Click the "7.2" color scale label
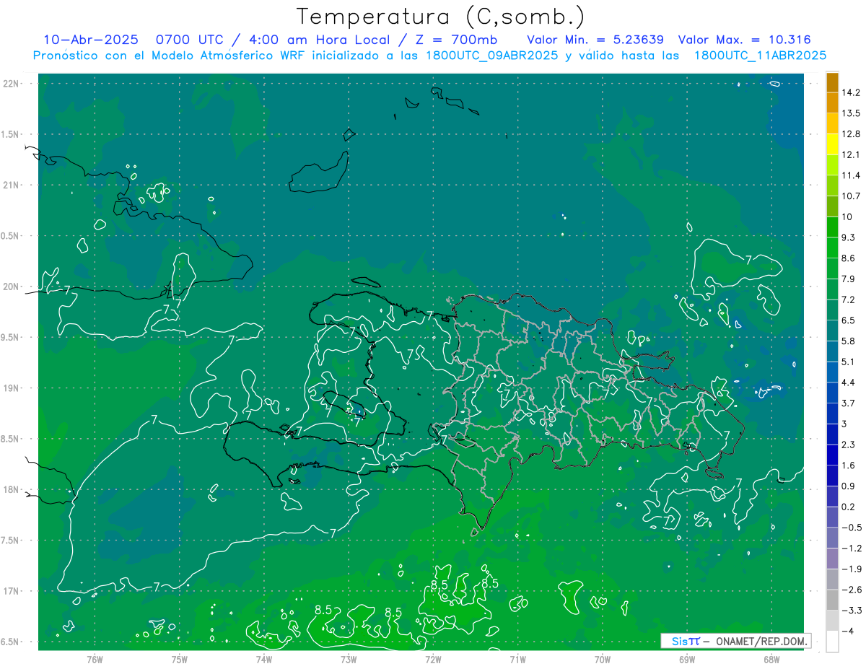This screenshot has width=866, height=669. click(849, 299)
